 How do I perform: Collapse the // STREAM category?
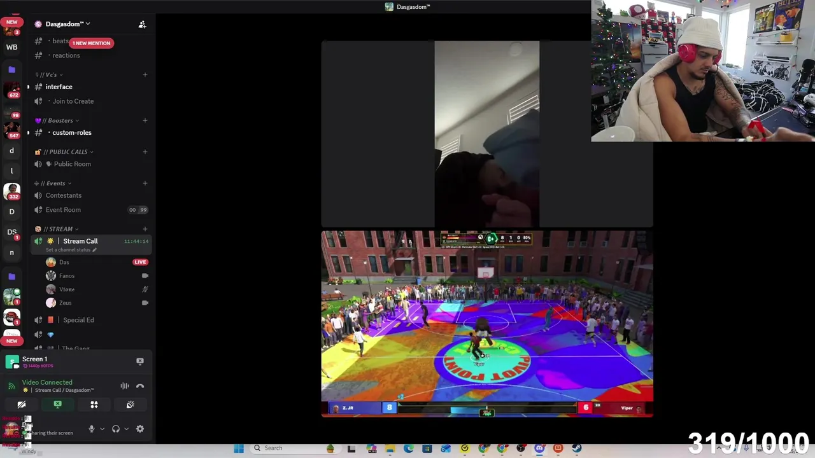click(57, 229)
